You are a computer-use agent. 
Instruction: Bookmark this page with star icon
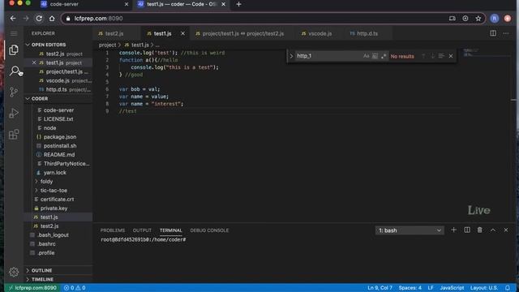click(x=478, y=19)
